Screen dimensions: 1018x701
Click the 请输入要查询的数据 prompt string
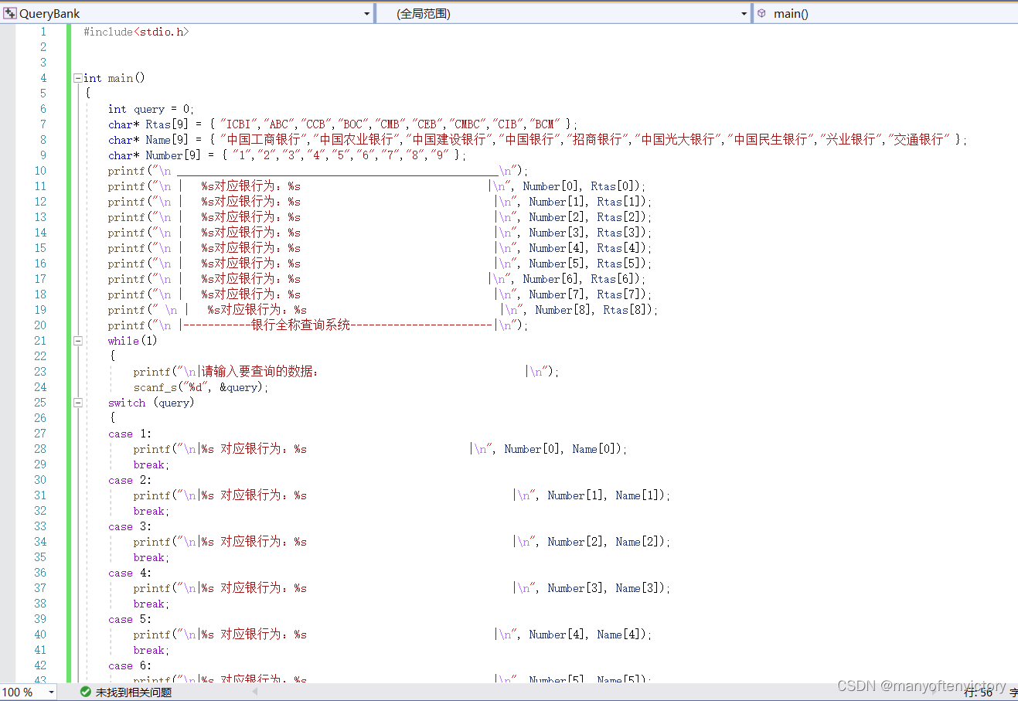pyautogui.click(x=260, y=372)
